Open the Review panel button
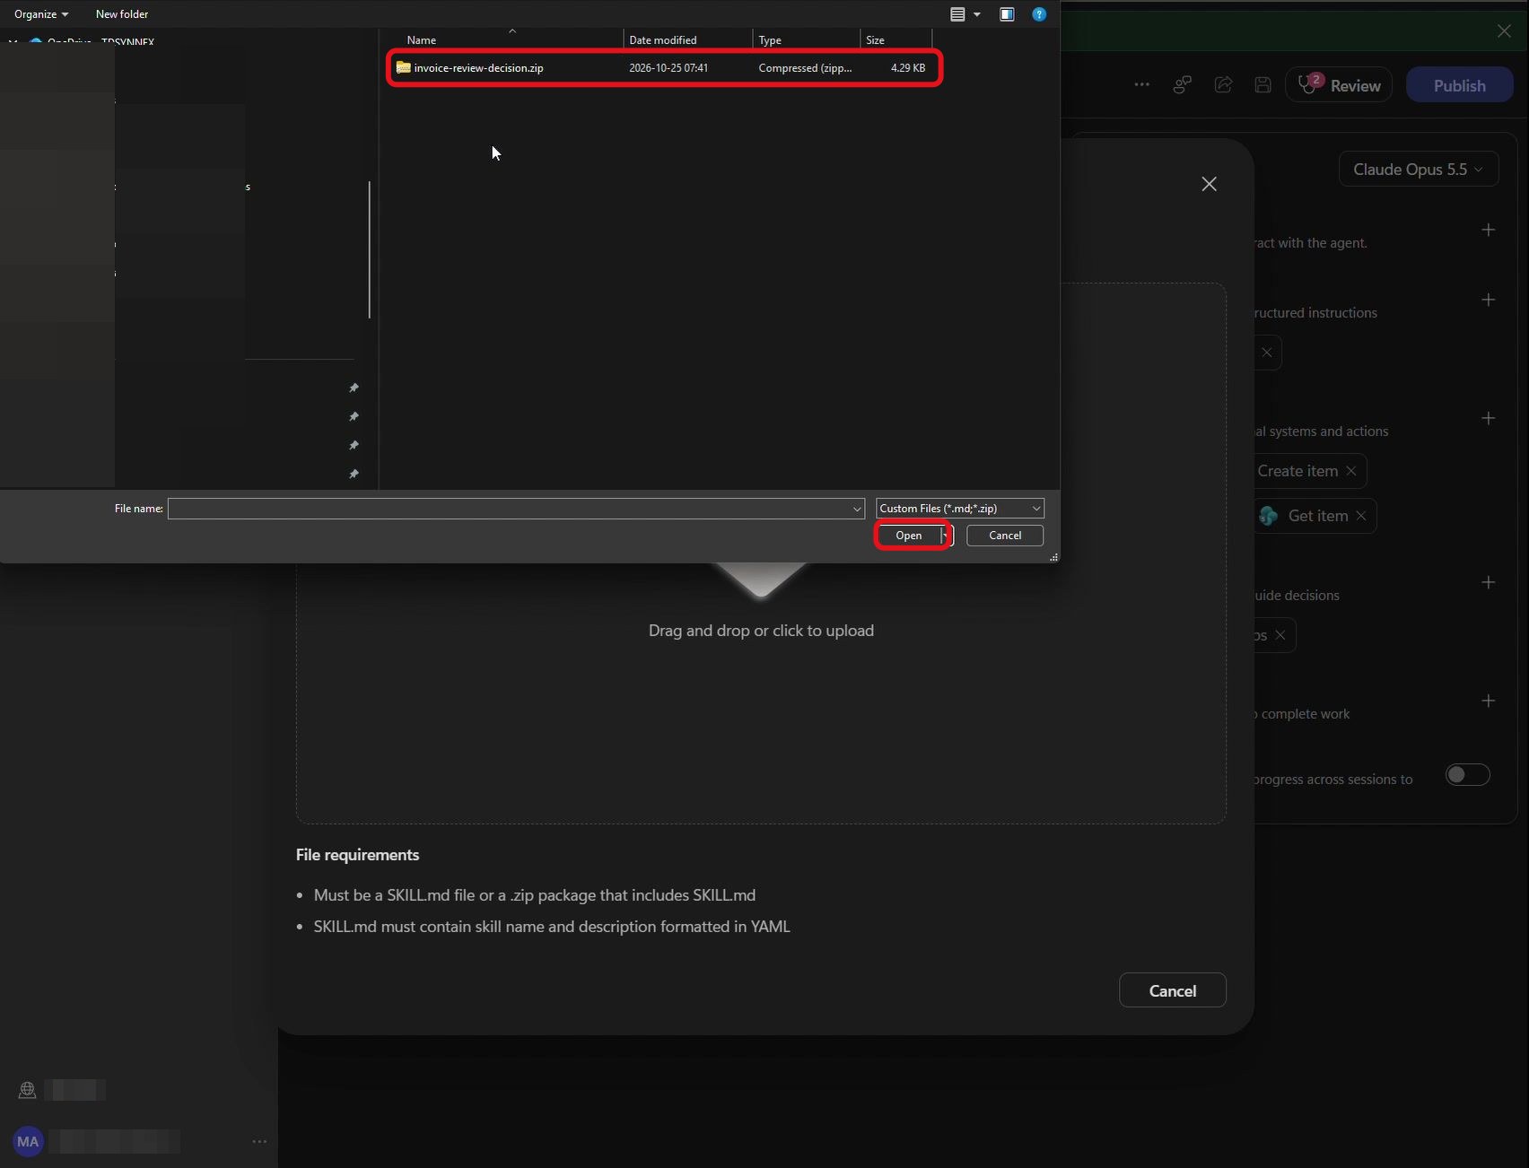Screen dimensions: 1529x1168 point(1339,85)
